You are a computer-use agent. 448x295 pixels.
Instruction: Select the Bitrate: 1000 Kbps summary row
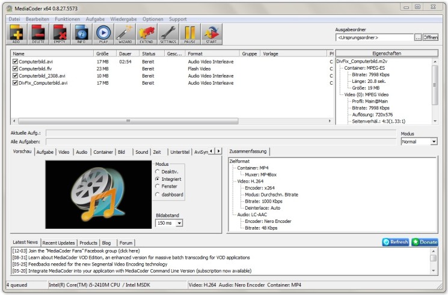[x=263, y=201]
